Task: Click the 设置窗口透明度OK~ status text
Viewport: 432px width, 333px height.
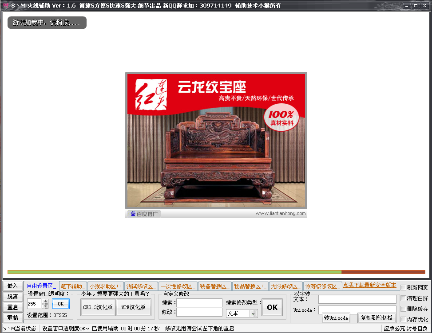Action: point(66,329)
